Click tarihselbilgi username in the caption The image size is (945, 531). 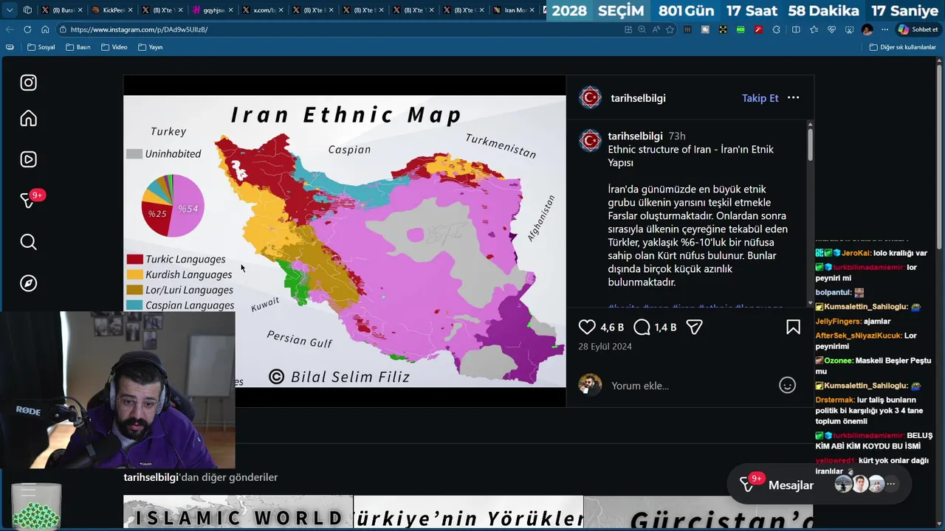coord(635,136)
